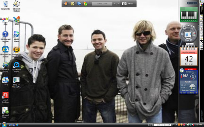Click the red ALERT! banner on weather gadget
The image size is (204, 127).
pos(190,69)
